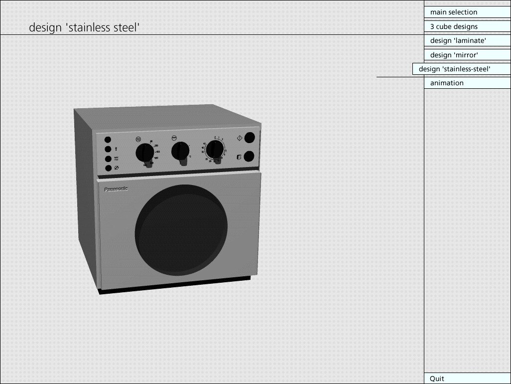
Task: Click the oven's left power dial knob
Action: 145,153
